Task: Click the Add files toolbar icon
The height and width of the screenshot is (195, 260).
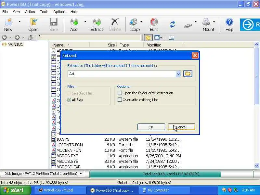Action: click(74, 22)
